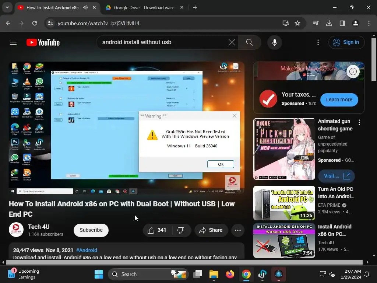The height and width of the screenshot is (283, 377).
Task: Open Chrome profile icon
Action: pyautogui.click(x=355, y=23)
